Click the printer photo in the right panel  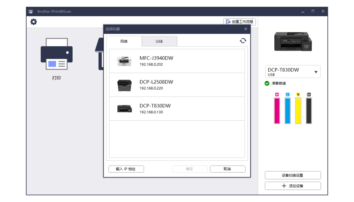[293, 42]
